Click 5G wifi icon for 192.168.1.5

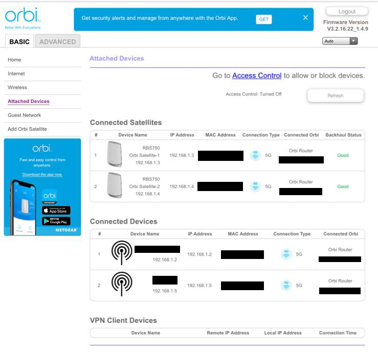(286, 286)
